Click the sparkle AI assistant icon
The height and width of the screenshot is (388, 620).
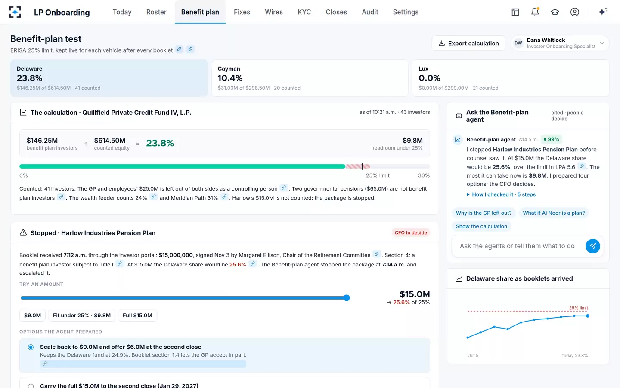tap(603, 12)
